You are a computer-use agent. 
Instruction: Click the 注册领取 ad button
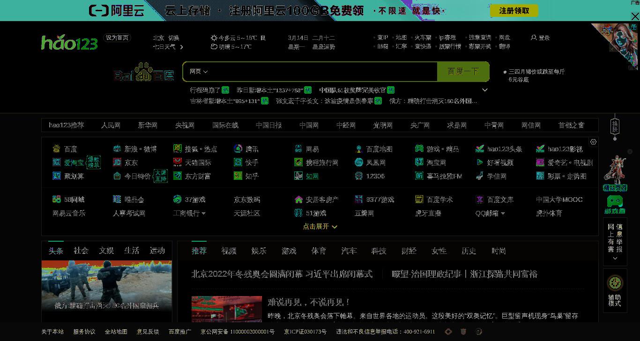pyautogui.click(x=514, y=11)
